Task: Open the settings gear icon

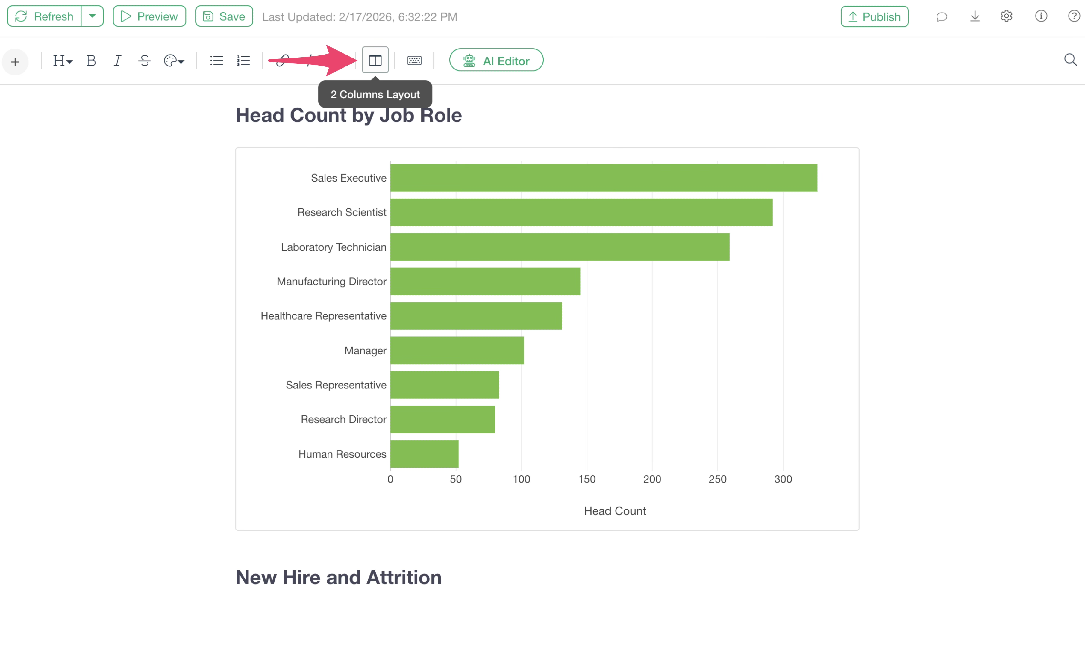Action: 1006,16
